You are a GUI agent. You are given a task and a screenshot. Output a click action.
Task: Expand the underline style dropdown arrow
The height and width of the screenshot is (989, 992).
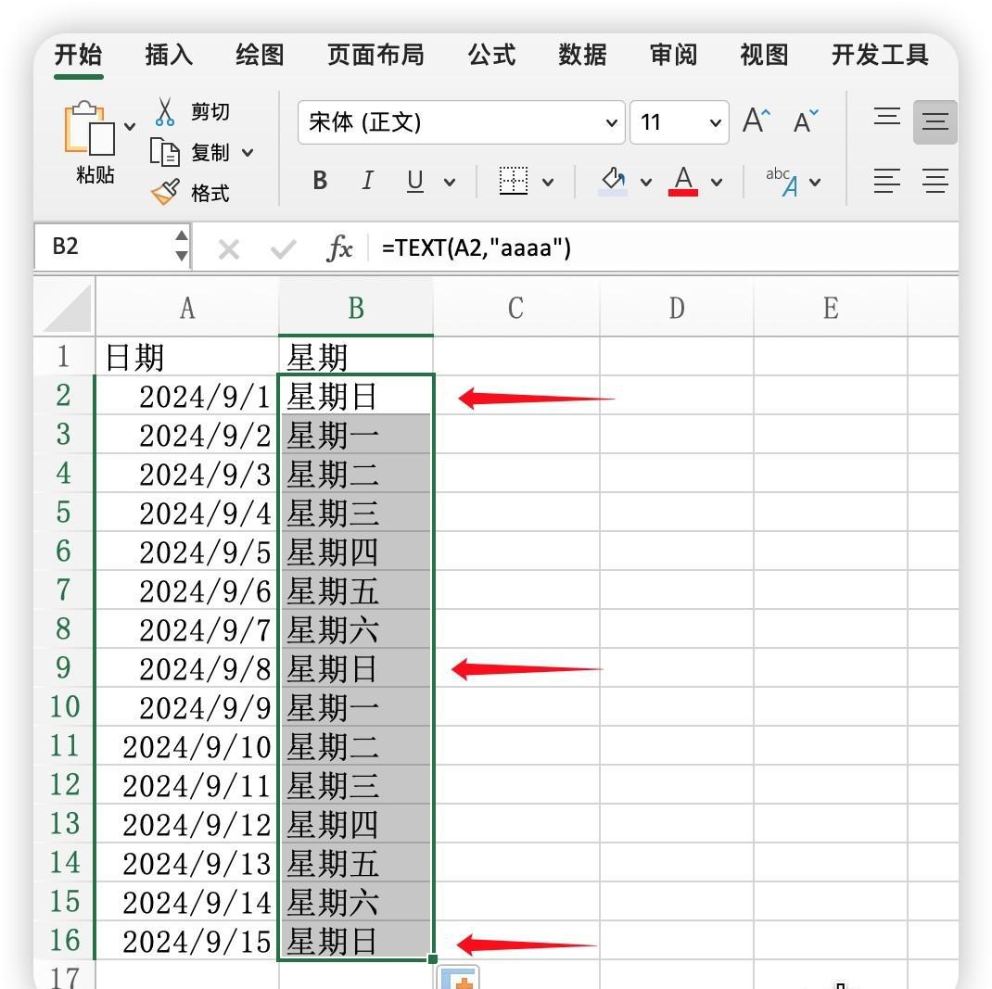tap(450, 183)
